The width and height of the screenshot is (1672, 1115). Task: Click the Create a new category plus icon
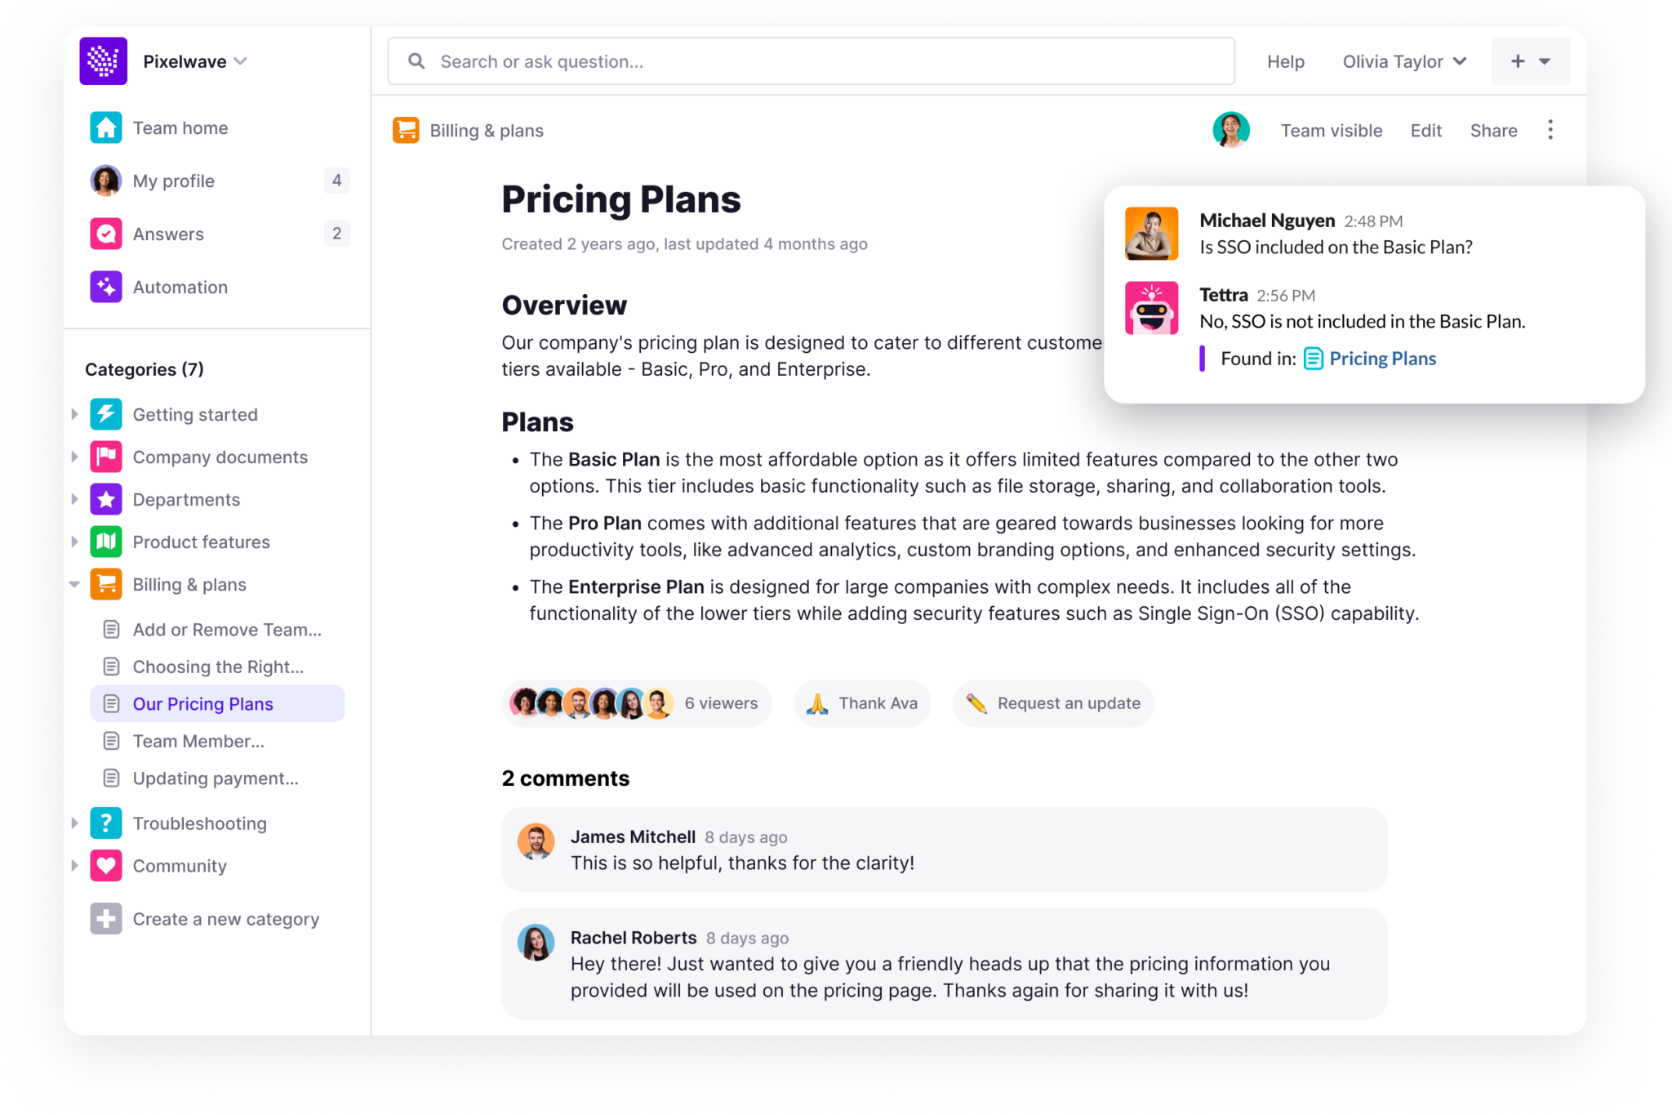(106, 918)
